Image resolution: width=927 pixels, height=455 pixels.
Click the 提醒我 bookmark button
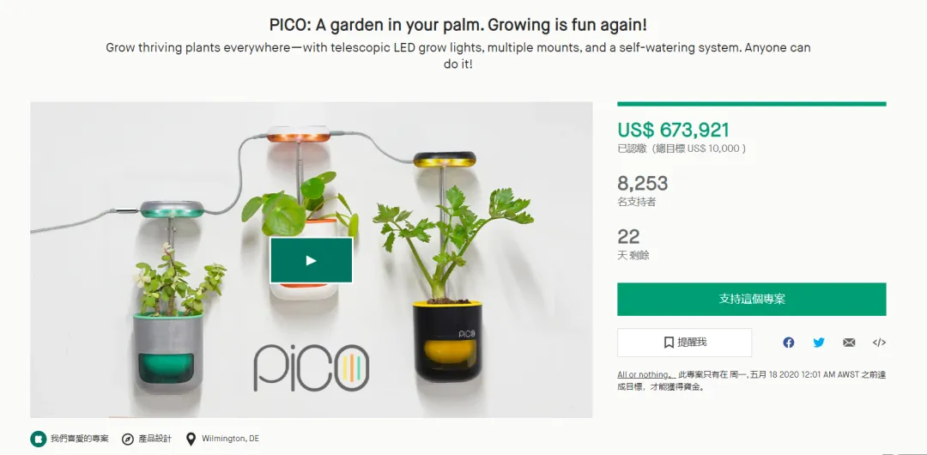pos(685,343)
